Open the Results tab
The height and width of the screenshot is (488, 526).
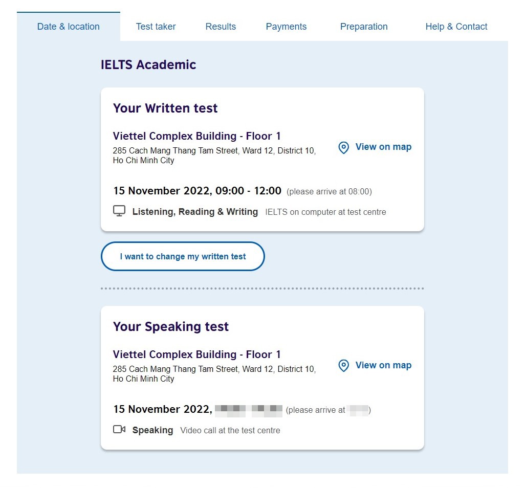click(x=221, y=27)
